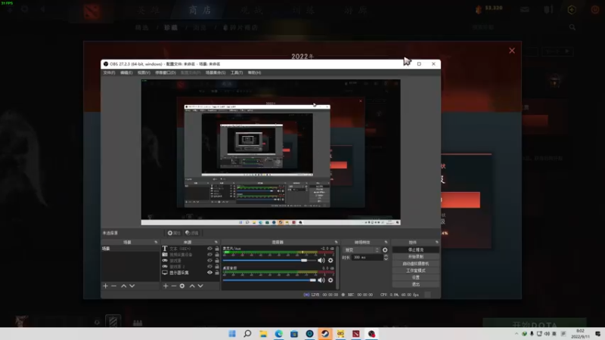The image size is (605, 340).
Task: Open the 视图(V) menu in OBS
Action: pyautogui.click(x=144, y=73)
